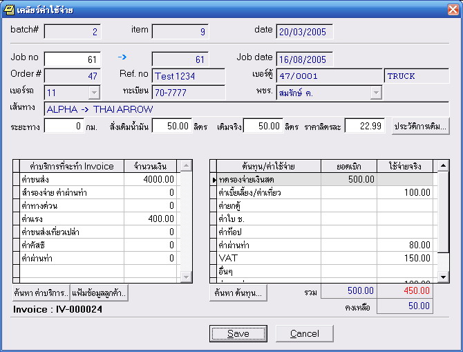Click the เติมจริง 50.00 field
Image resolution: width=463 pixels, height=352 pixels.
point(263,126)
